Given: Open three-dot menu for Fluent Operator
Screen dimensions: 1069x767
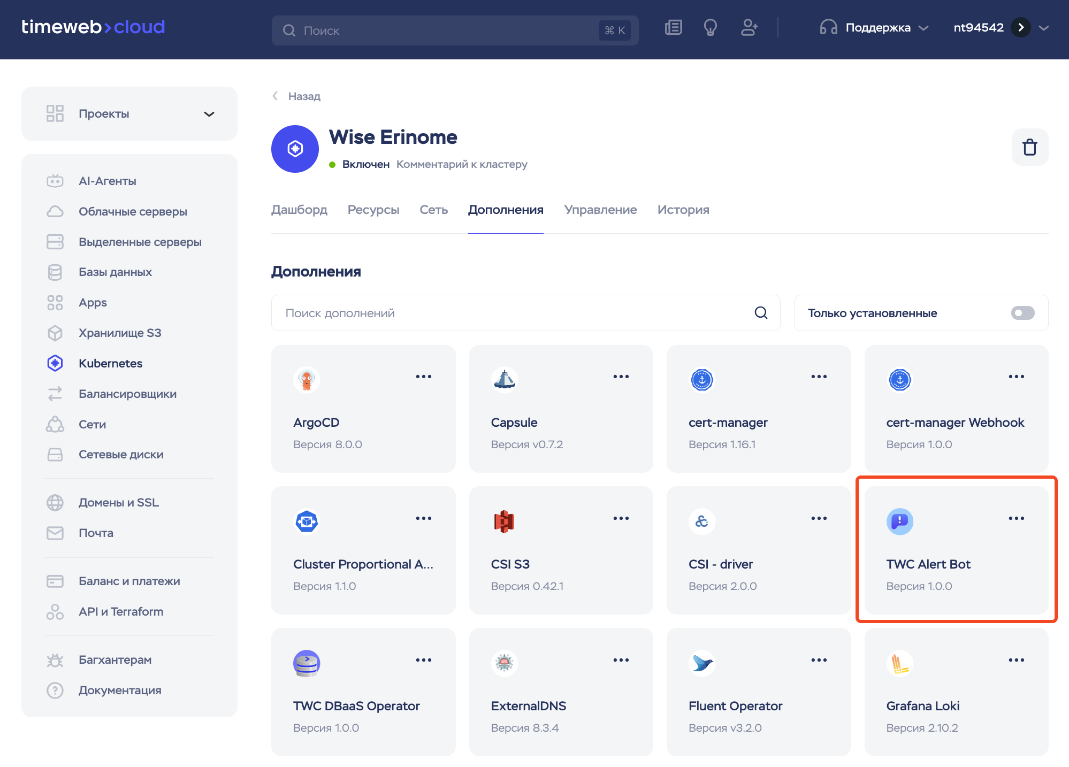Looking at the screenshot, I should coord(819,660).
